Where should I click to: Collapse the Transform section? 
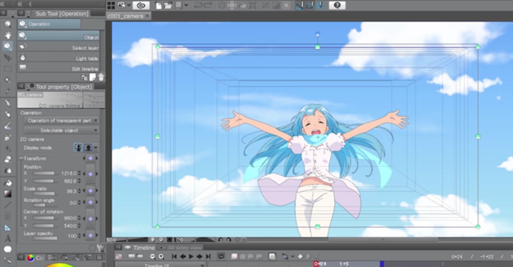tap(21, 159)
